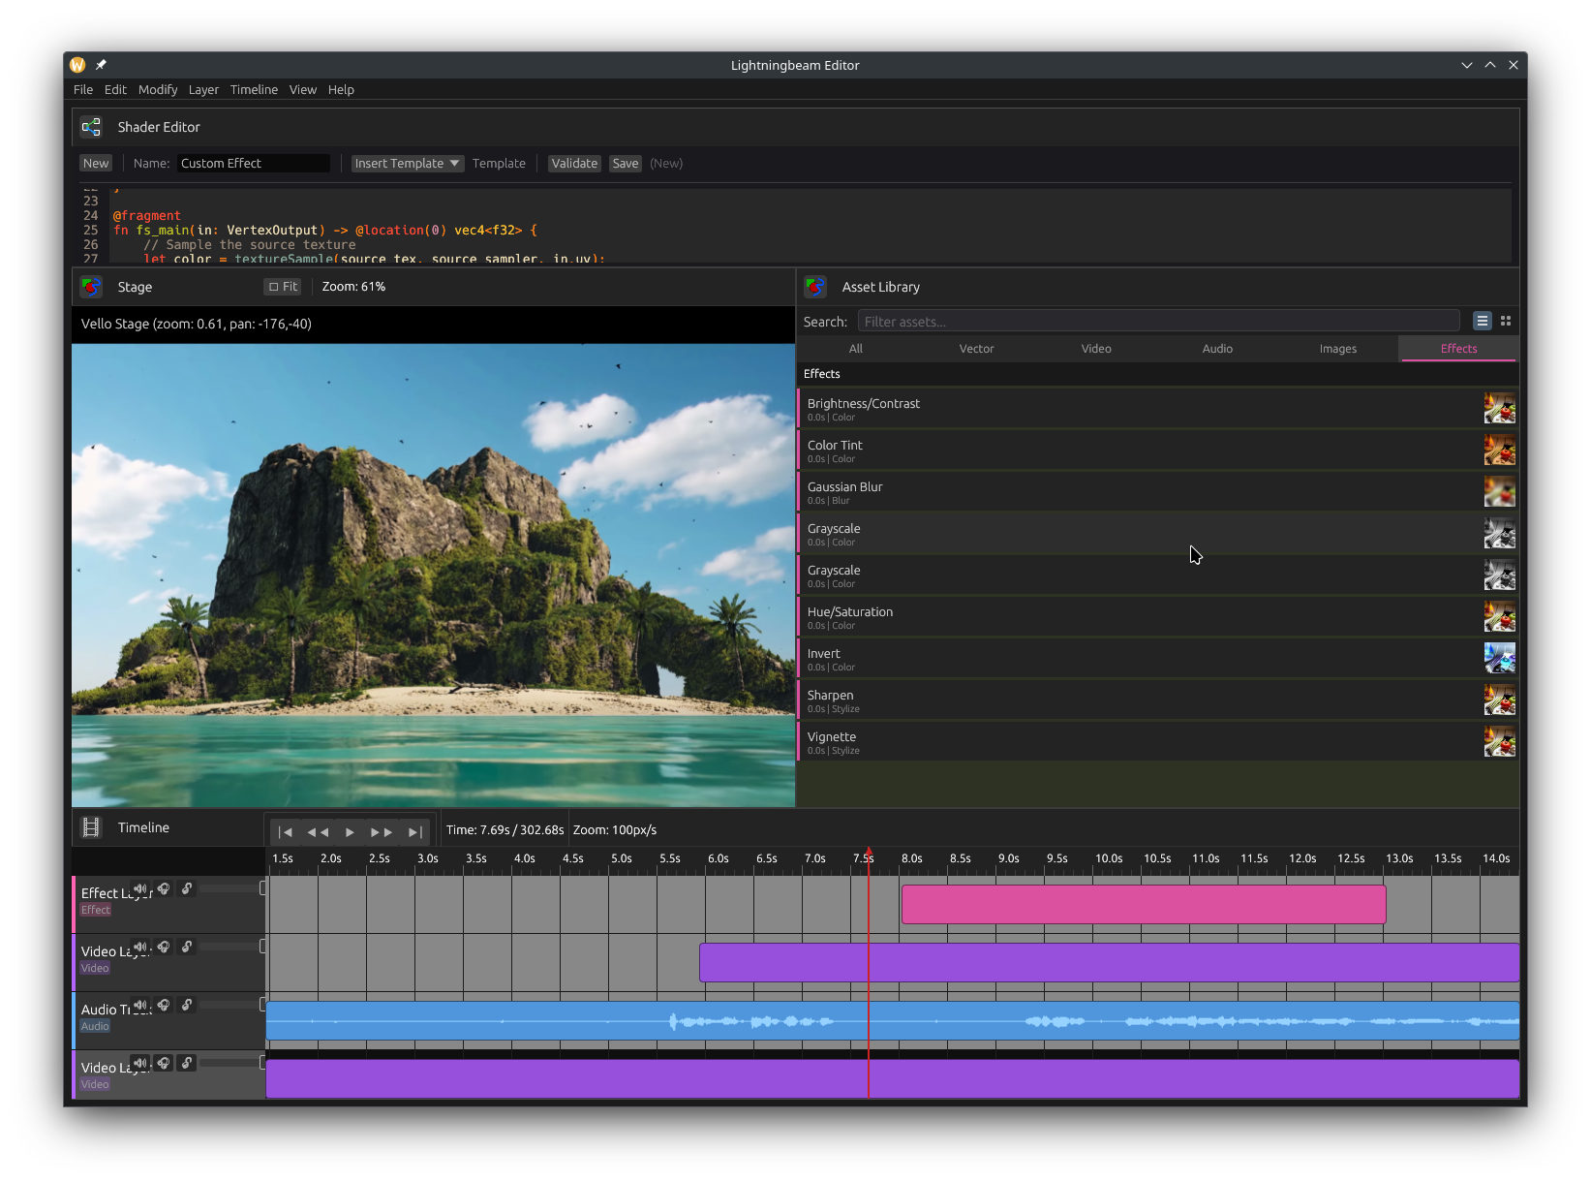
Task: Filter assets by the Audio category
Action: 1217,348
